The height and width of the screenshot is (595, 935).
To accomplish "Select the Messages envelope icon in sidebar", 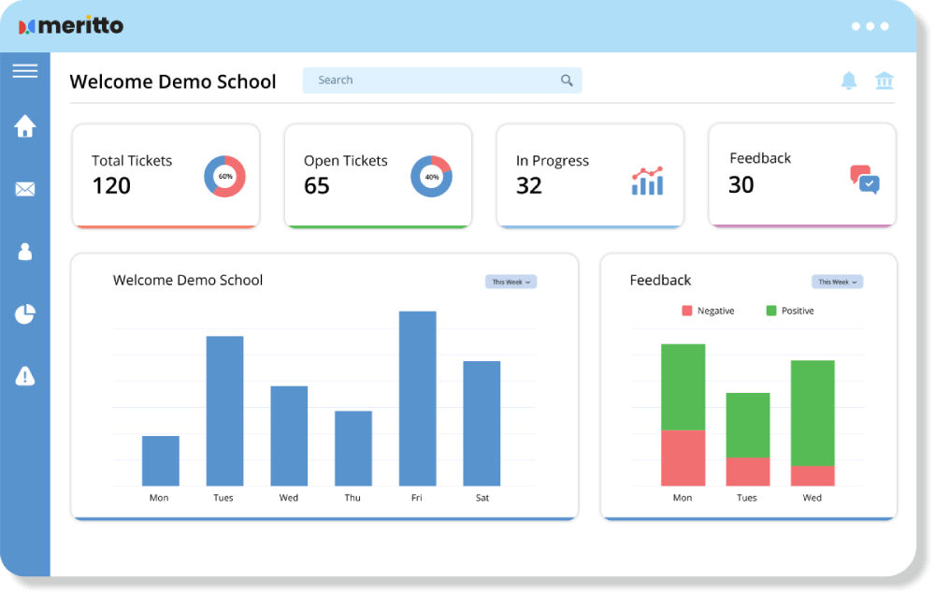I will pyautogui.click(x=25, y=189).
